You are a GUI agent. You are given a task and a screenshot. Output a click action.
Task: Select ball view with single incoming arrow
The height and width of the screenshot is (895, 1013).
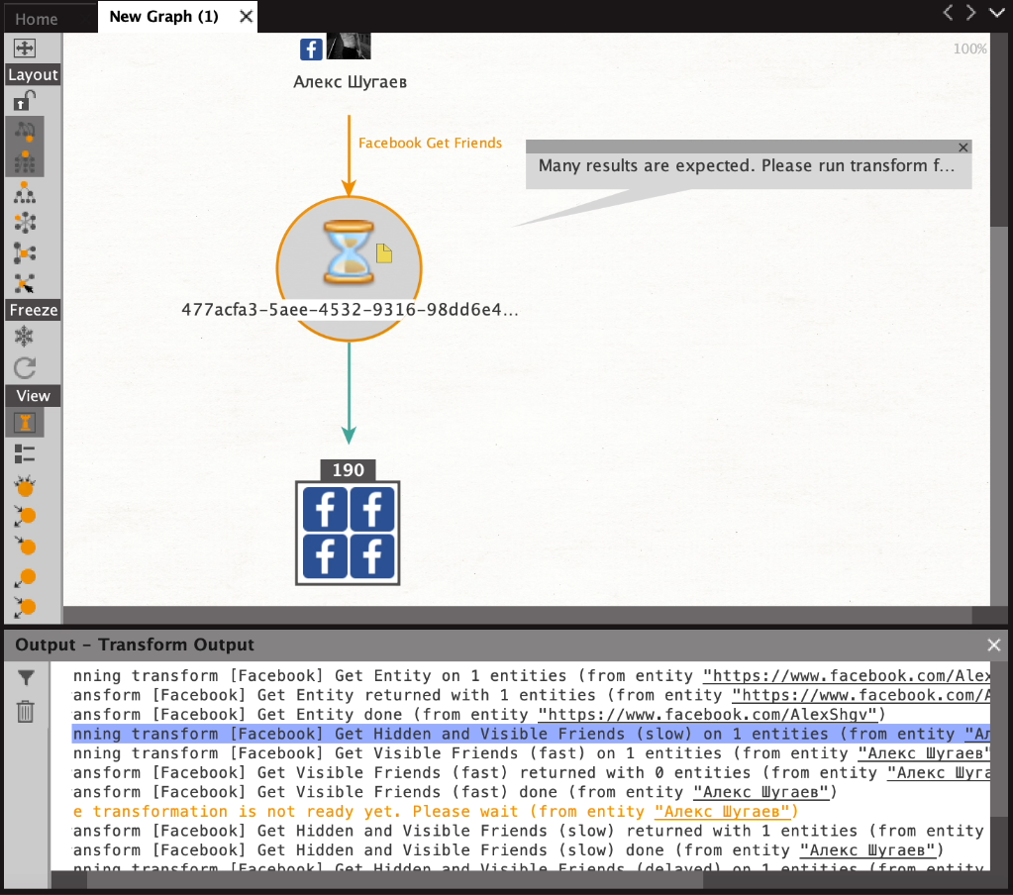point(25,547)
